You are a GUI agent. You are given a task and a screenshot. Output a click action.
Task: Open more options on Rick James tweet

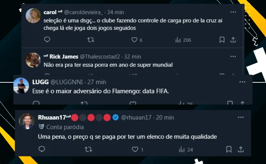tap(233, 57)
